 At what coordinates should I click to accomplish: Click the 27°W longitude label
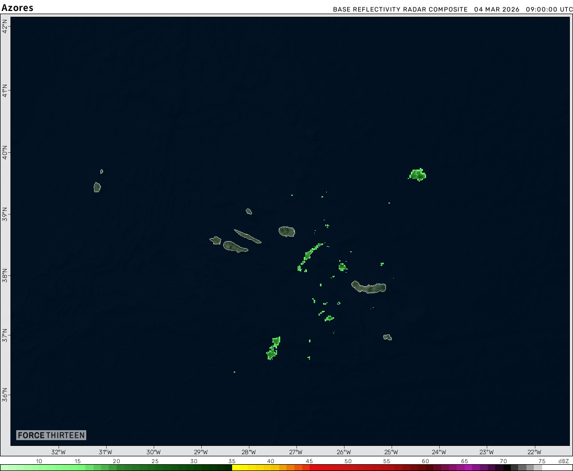coord(296,452)
